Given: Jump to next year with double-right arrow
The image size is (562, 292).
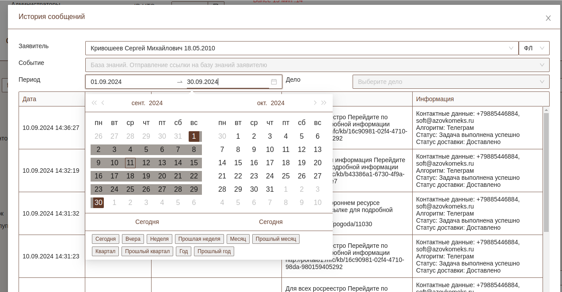Looking at the screenshot, I should point(324,103).
